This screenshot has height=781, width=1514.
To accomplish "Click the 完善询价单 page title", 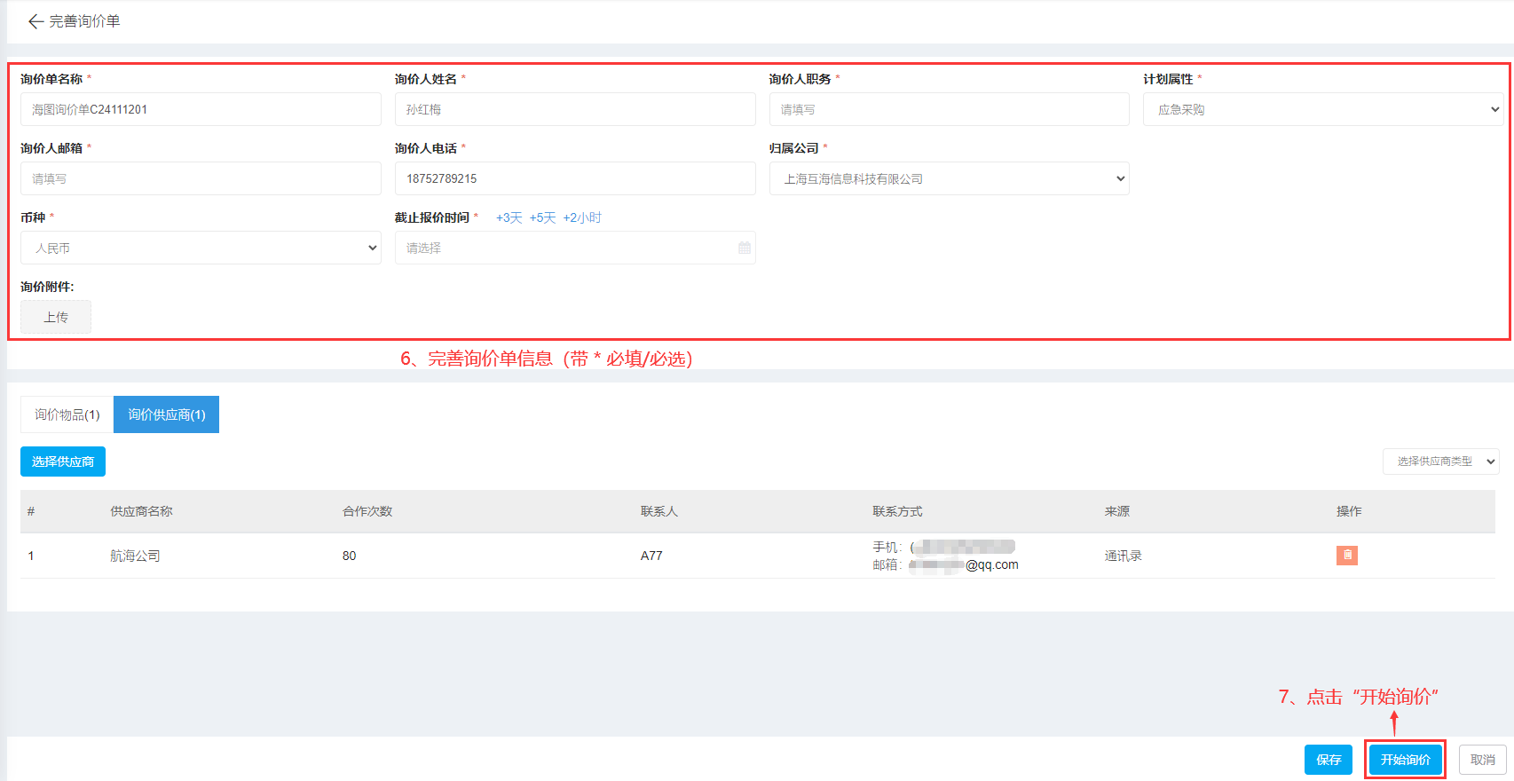I will tap(84, 21).
